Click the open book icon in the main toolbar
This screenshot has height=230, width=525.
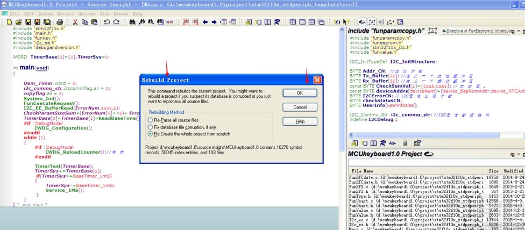[267, 22]
